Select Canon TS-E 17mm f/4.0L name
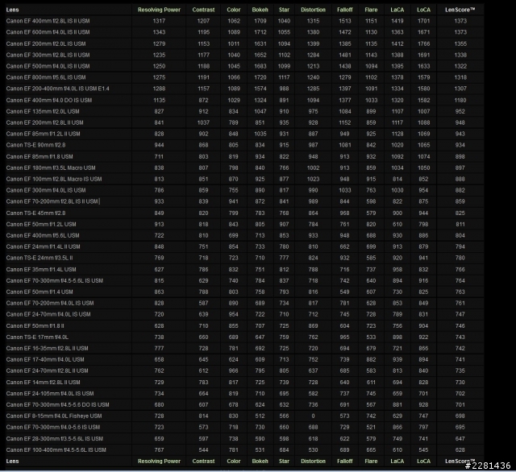516x472 pixels. (37, 337)
